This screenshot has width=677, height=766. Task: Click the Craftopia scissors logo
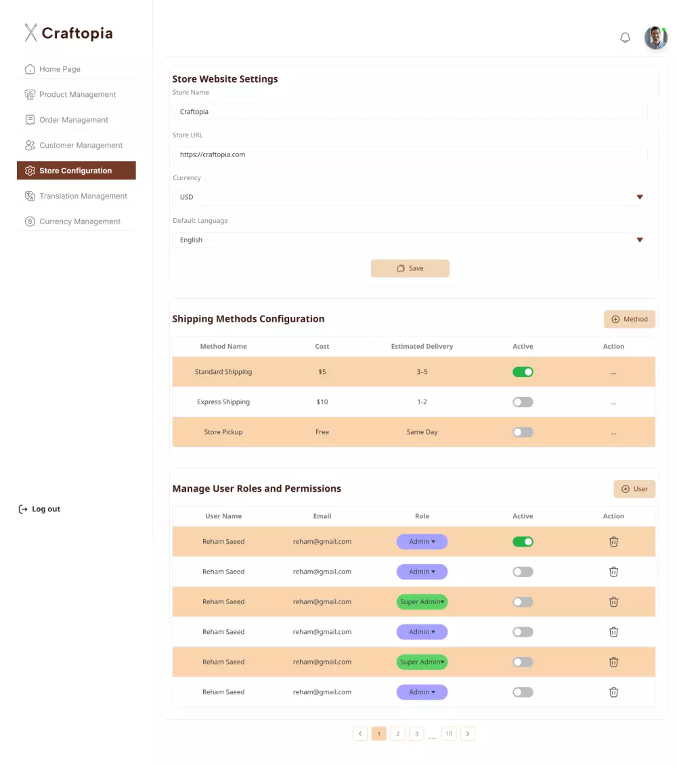[x=29, y=32]
